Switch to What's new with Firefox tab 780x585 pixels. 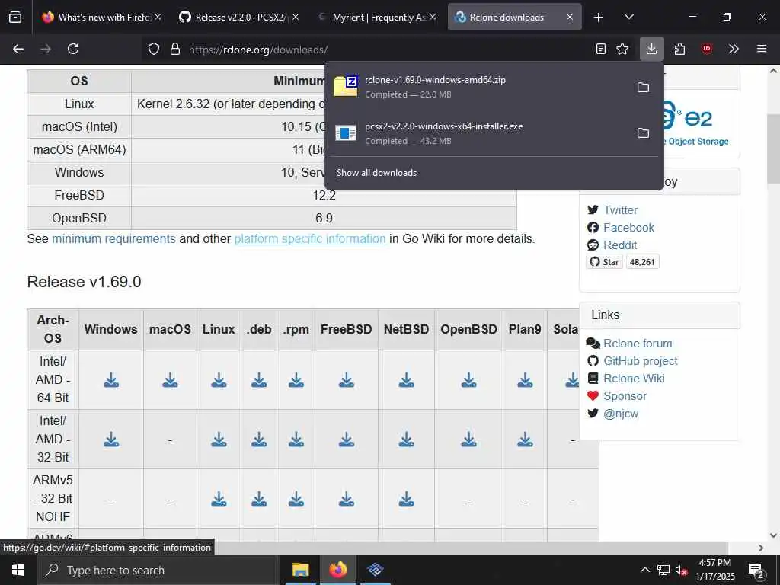103,17
